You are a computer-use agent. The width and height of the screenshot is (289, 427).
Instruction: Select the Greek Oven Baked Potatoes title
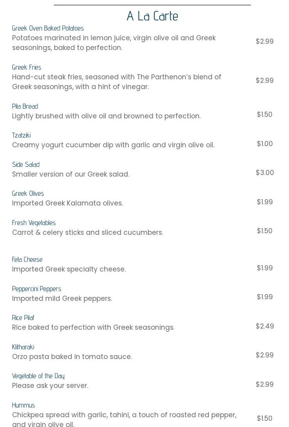tap(48, 28)
